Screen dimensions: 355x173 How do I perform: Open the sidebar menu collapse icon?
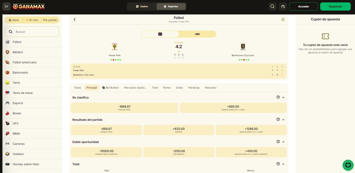pyautogui.click(x=6, y=6)
